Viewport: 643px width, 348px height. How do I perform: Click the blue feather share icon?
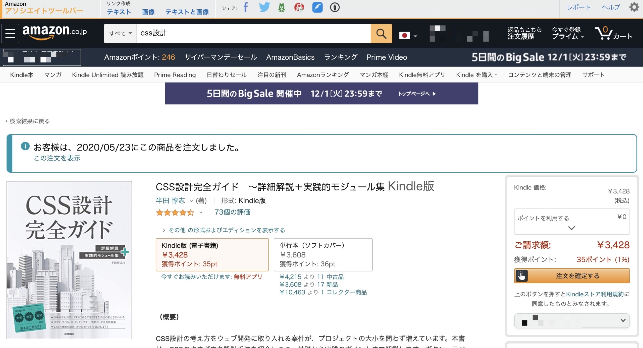[317, 8]
